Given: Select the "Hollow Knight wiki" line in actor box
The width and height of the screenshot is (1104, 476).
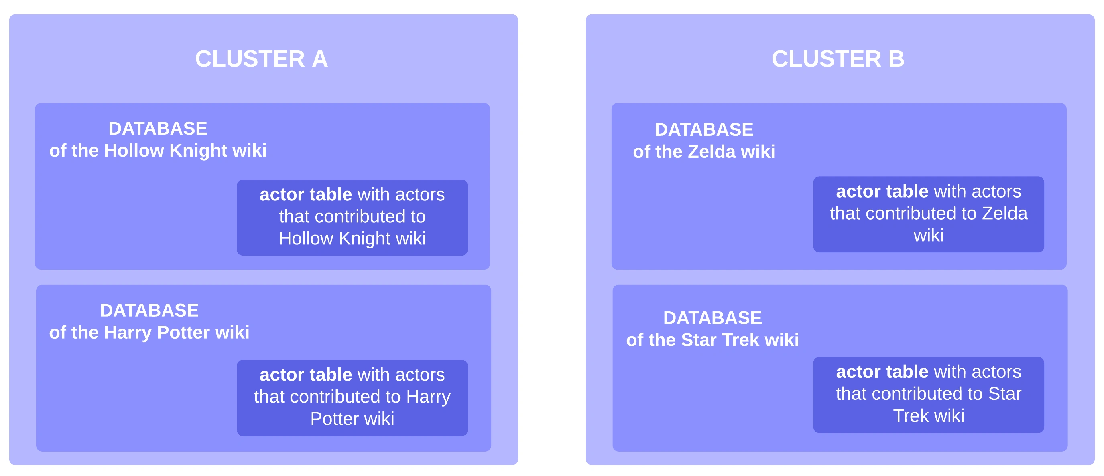Looking at the screenshot, I should tap(352, 238).
